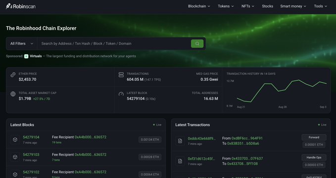Click the green search magnifier button

(x=197, y=43)
